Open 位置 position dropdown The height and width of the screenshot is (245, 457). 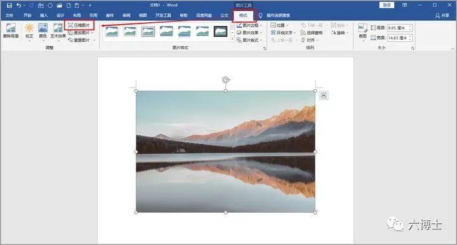279,25
